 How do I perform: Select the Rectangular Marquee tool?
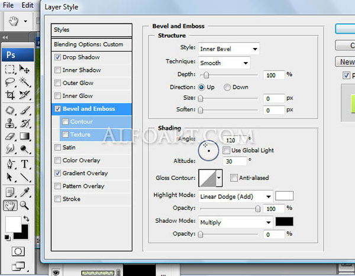9,69
